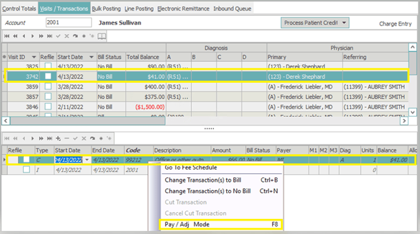Screen dimensions: 420x234
Task: Open Inbound Queue tab
Action: pos(232,9)
